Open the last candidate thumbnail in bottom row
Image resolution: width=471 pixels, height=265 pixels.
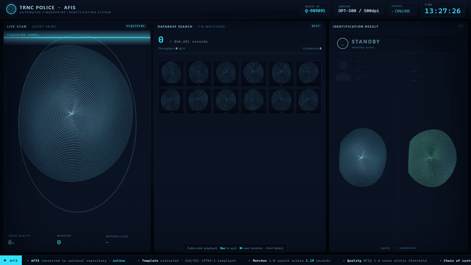click(x=309, y=101)
